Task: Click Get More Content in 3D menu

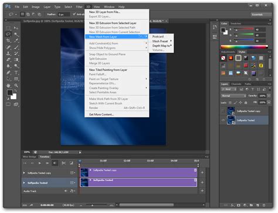Action: 117,114
